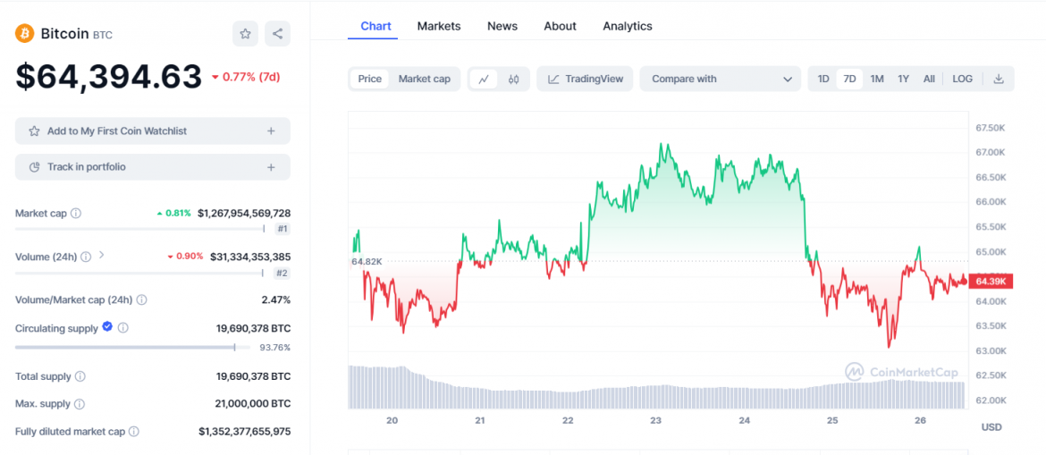This screenshot has width=1046, height=455.
Task: Open the TradingView chart button
Action: [x=585, y=79]
